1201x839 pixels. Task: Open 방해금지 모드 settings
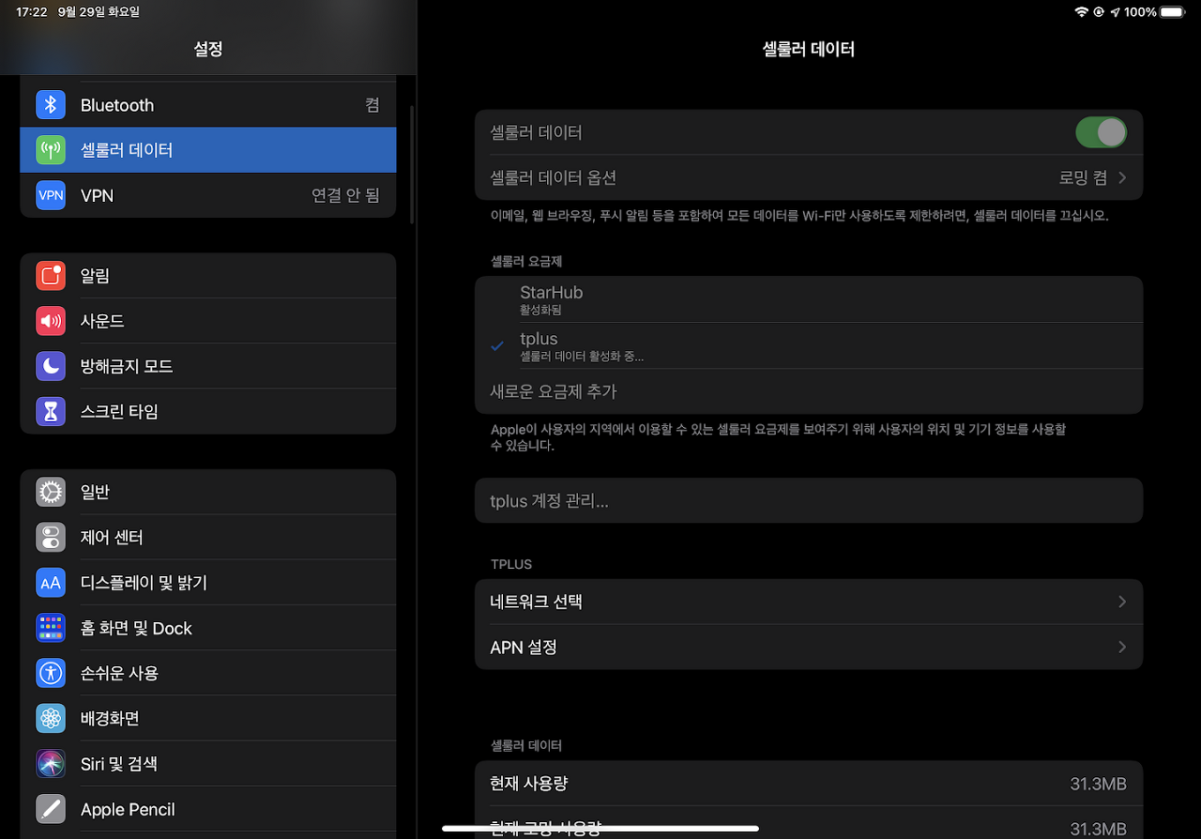(208, 366)
